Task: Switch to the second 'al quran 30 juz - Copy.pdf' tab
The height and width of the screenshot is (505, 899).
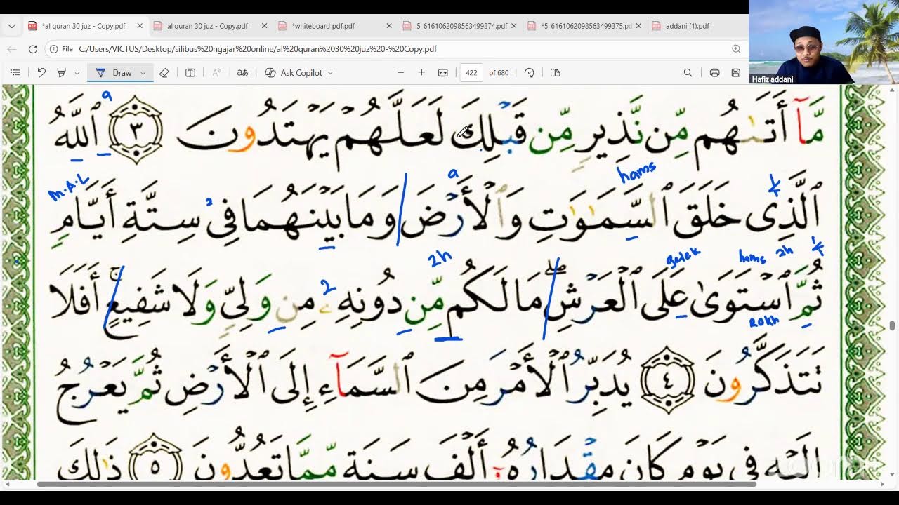Action: [x=209, y=26]
